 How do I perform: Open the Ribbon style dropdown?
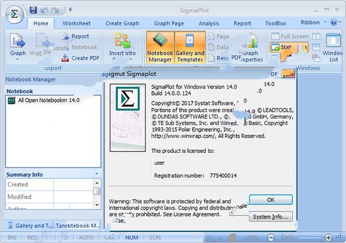pos(313,22)
